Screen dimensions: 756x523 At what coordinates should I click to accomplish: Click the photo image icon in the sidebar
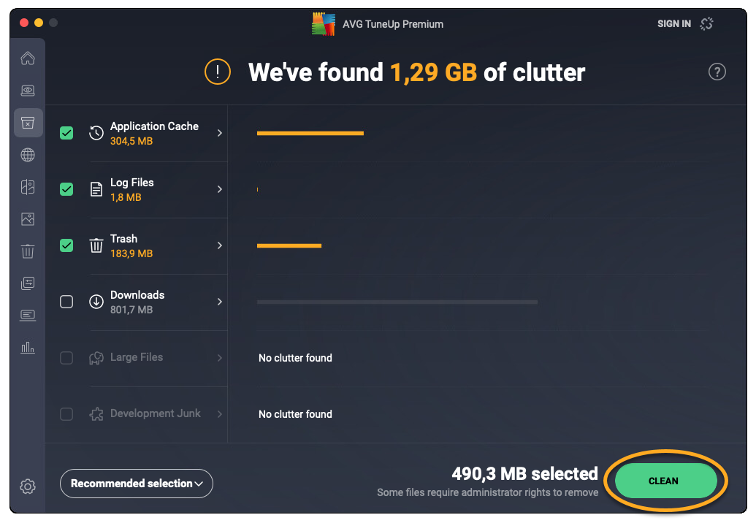click(28, 218)
